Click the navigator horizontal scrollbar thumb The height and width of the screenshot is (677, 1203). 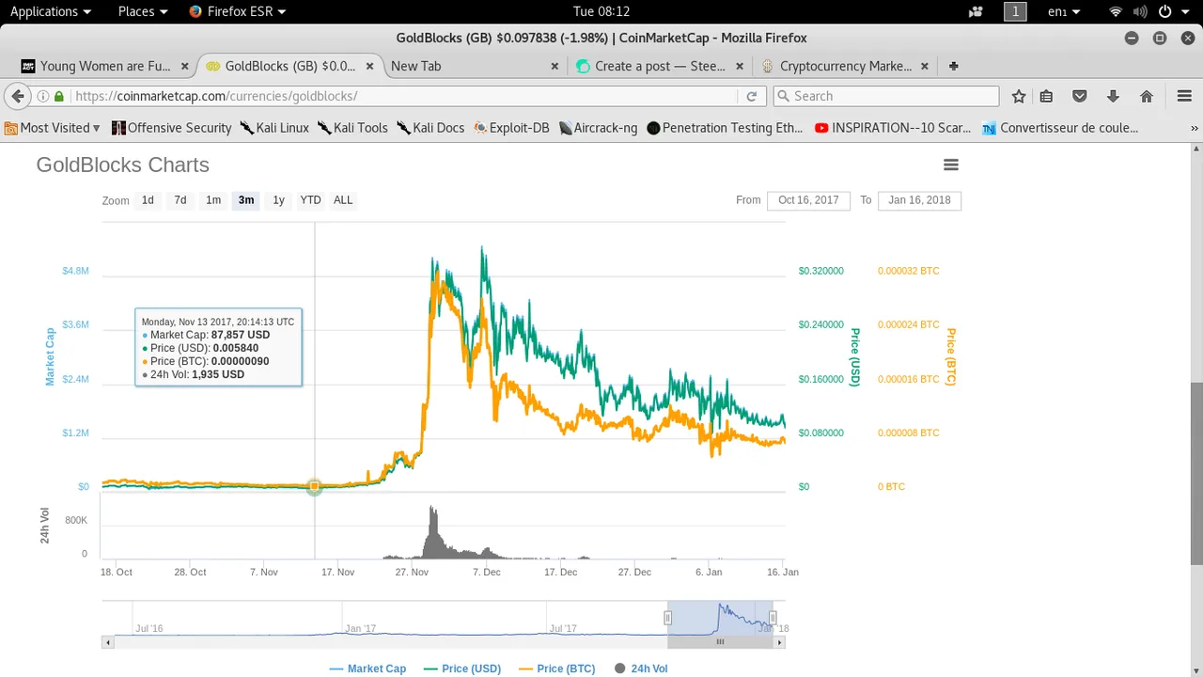pyautogui.click(x=720, y=642)
